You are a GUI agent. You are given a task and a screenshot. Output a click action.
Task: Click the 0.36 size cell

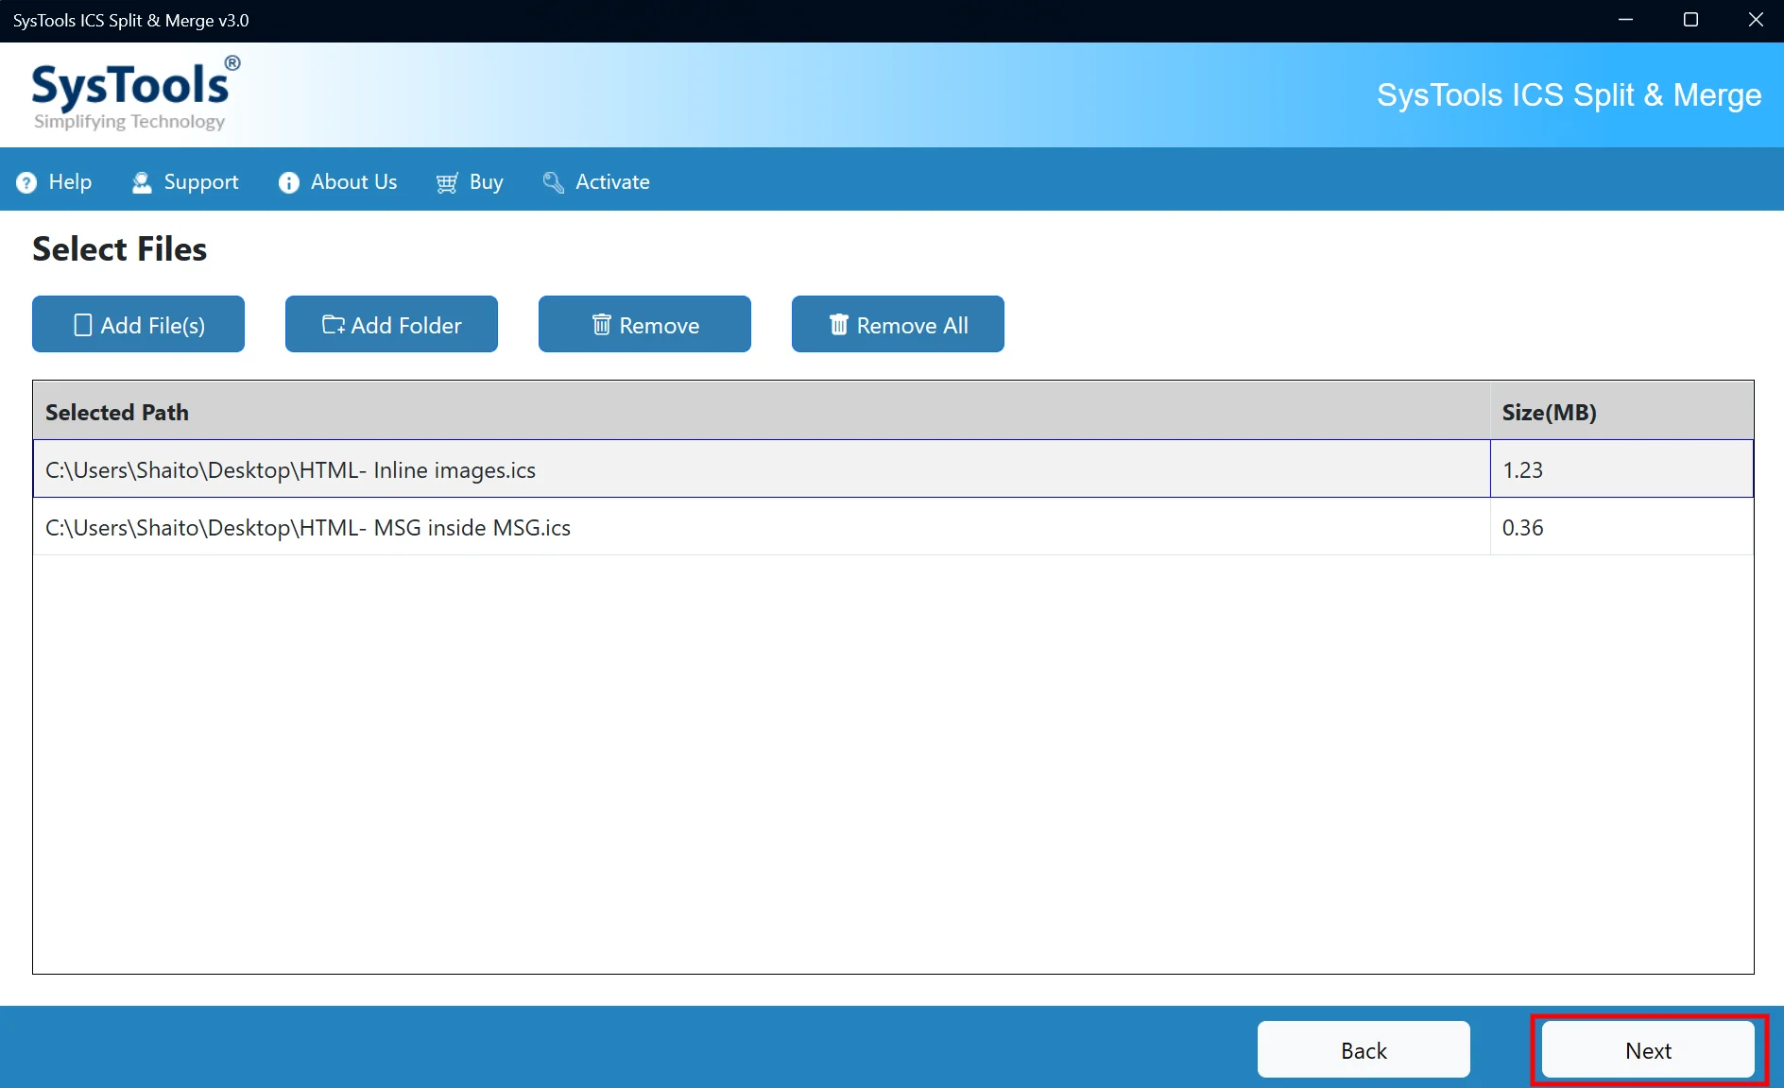[x=1621, y=527]
